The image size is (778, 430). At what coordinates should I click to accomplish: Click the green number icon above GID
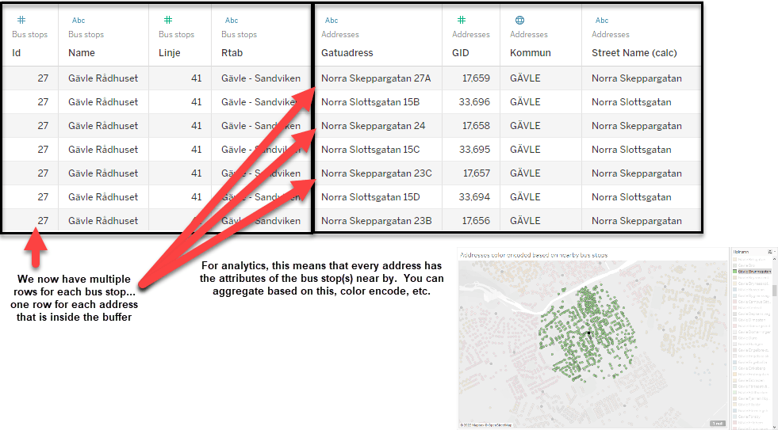pos(462,20)
